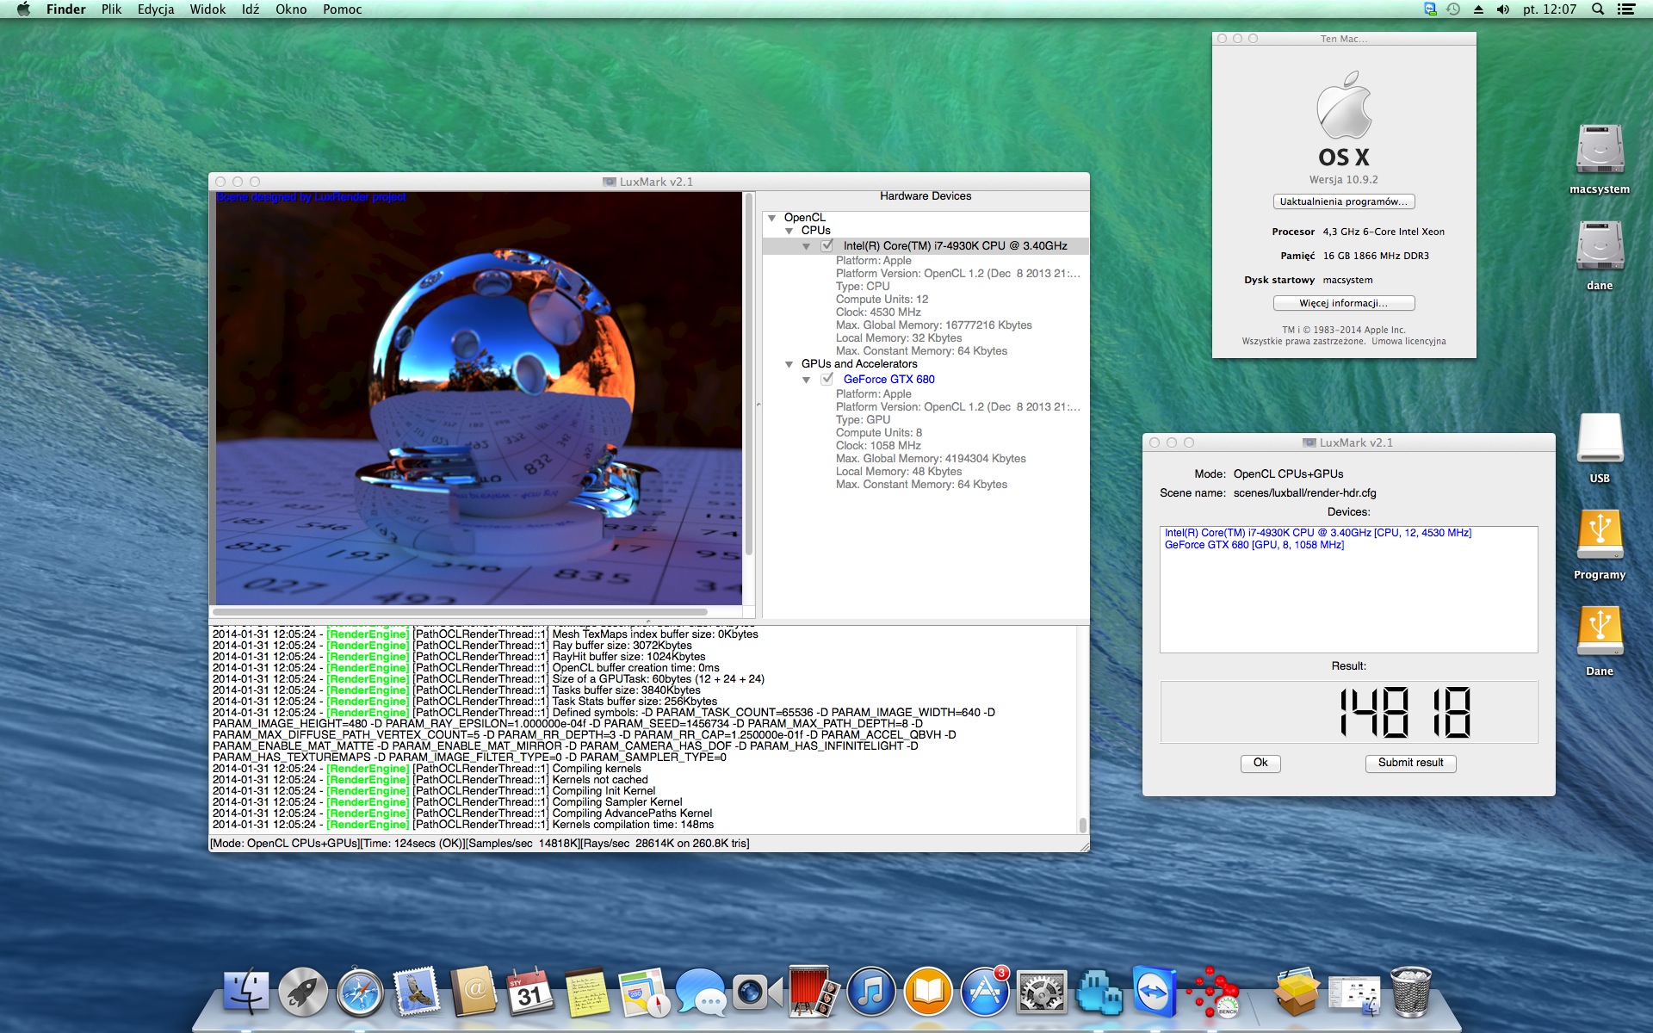This screenshot has height=1033, width=1653.
Task: Open TeamViewer icon in the Dock
Action: 1154,992
